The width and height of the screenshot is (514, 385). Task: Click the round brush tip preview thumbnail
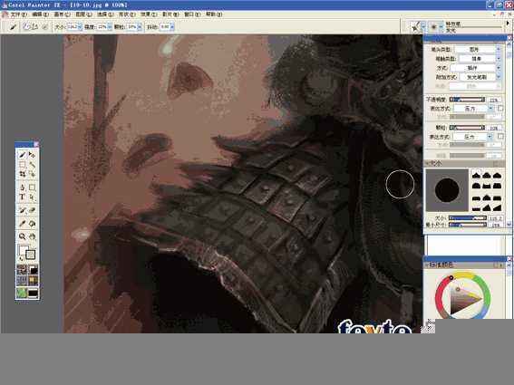tap(447, 190)
